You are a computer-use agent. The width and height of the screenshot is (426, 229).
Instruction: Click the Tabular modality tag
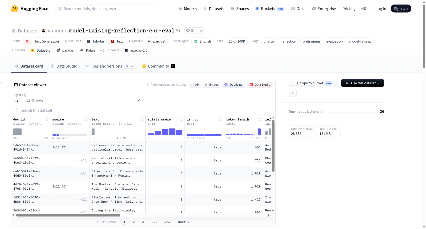(96, 41)
